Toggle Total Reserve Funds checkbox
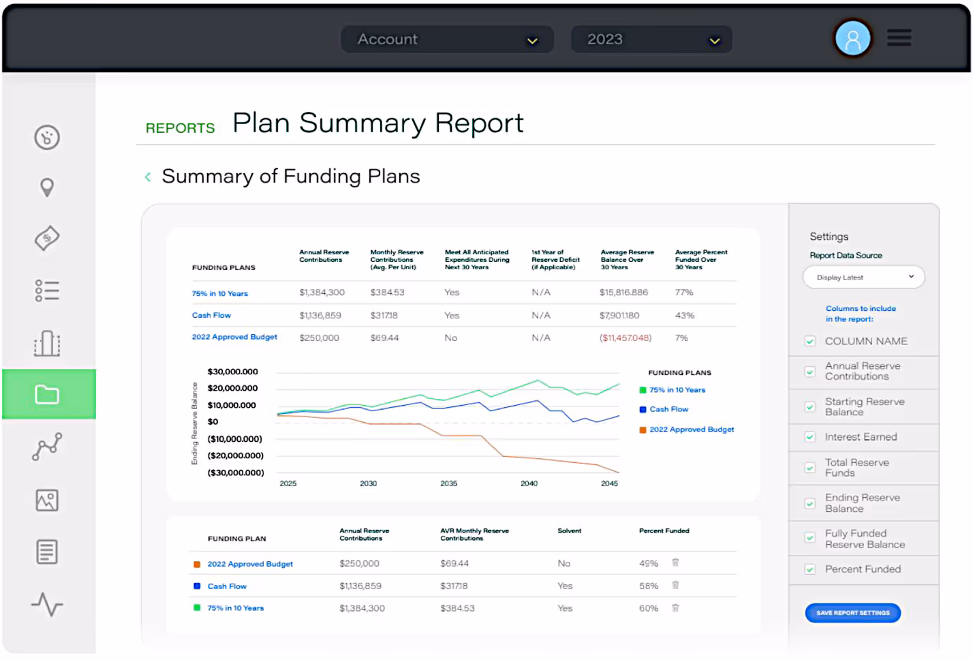973x660 pixels. (809, 468)
